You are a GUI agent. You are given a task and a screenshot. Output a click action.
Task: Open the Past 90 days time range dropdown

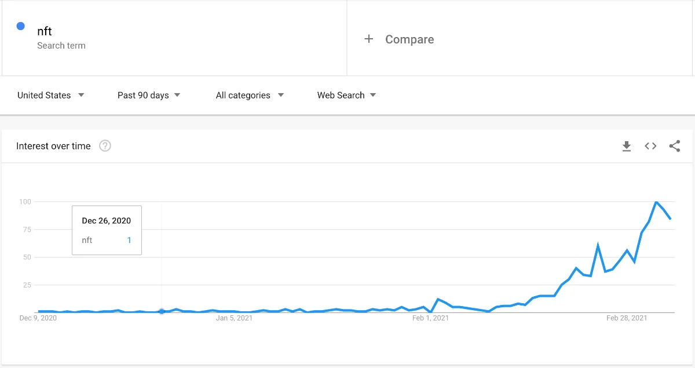[x=149, y=95]
